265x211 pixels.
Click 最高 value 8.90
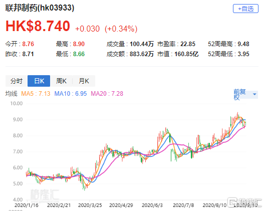tap(79, 44)
